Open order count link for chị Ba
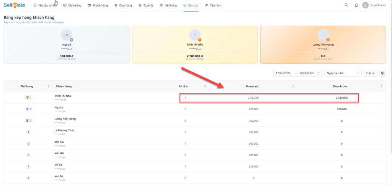 pyautogui.click(x=185, y=167)
